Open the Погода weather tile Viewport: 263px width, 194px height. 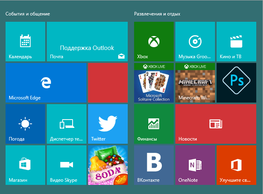click(x=25, y=124)
